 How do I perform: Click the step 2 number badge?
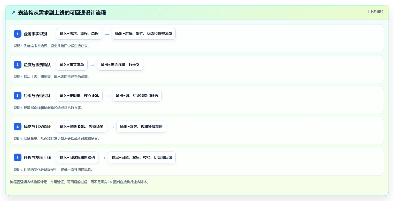click(18, 65)
